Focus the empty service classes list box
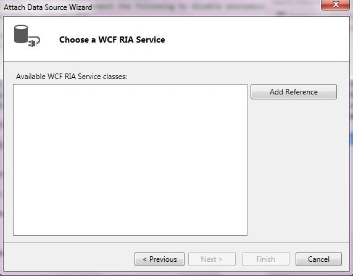This screenshot has height=276, width=353. [x=130, y=160]
